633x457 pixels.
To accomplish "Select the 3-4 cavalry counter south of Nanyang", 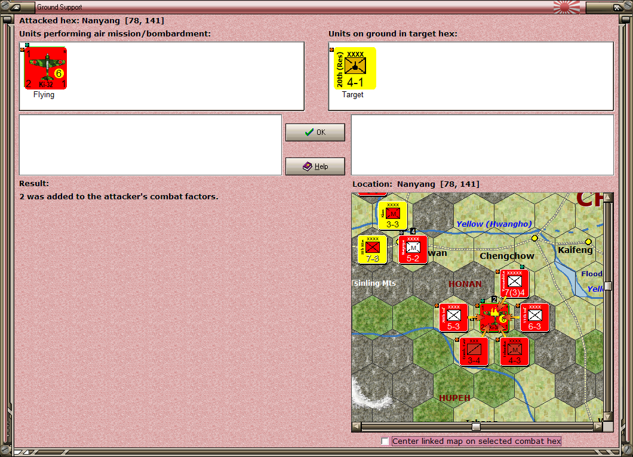I will tap(474, 352).
